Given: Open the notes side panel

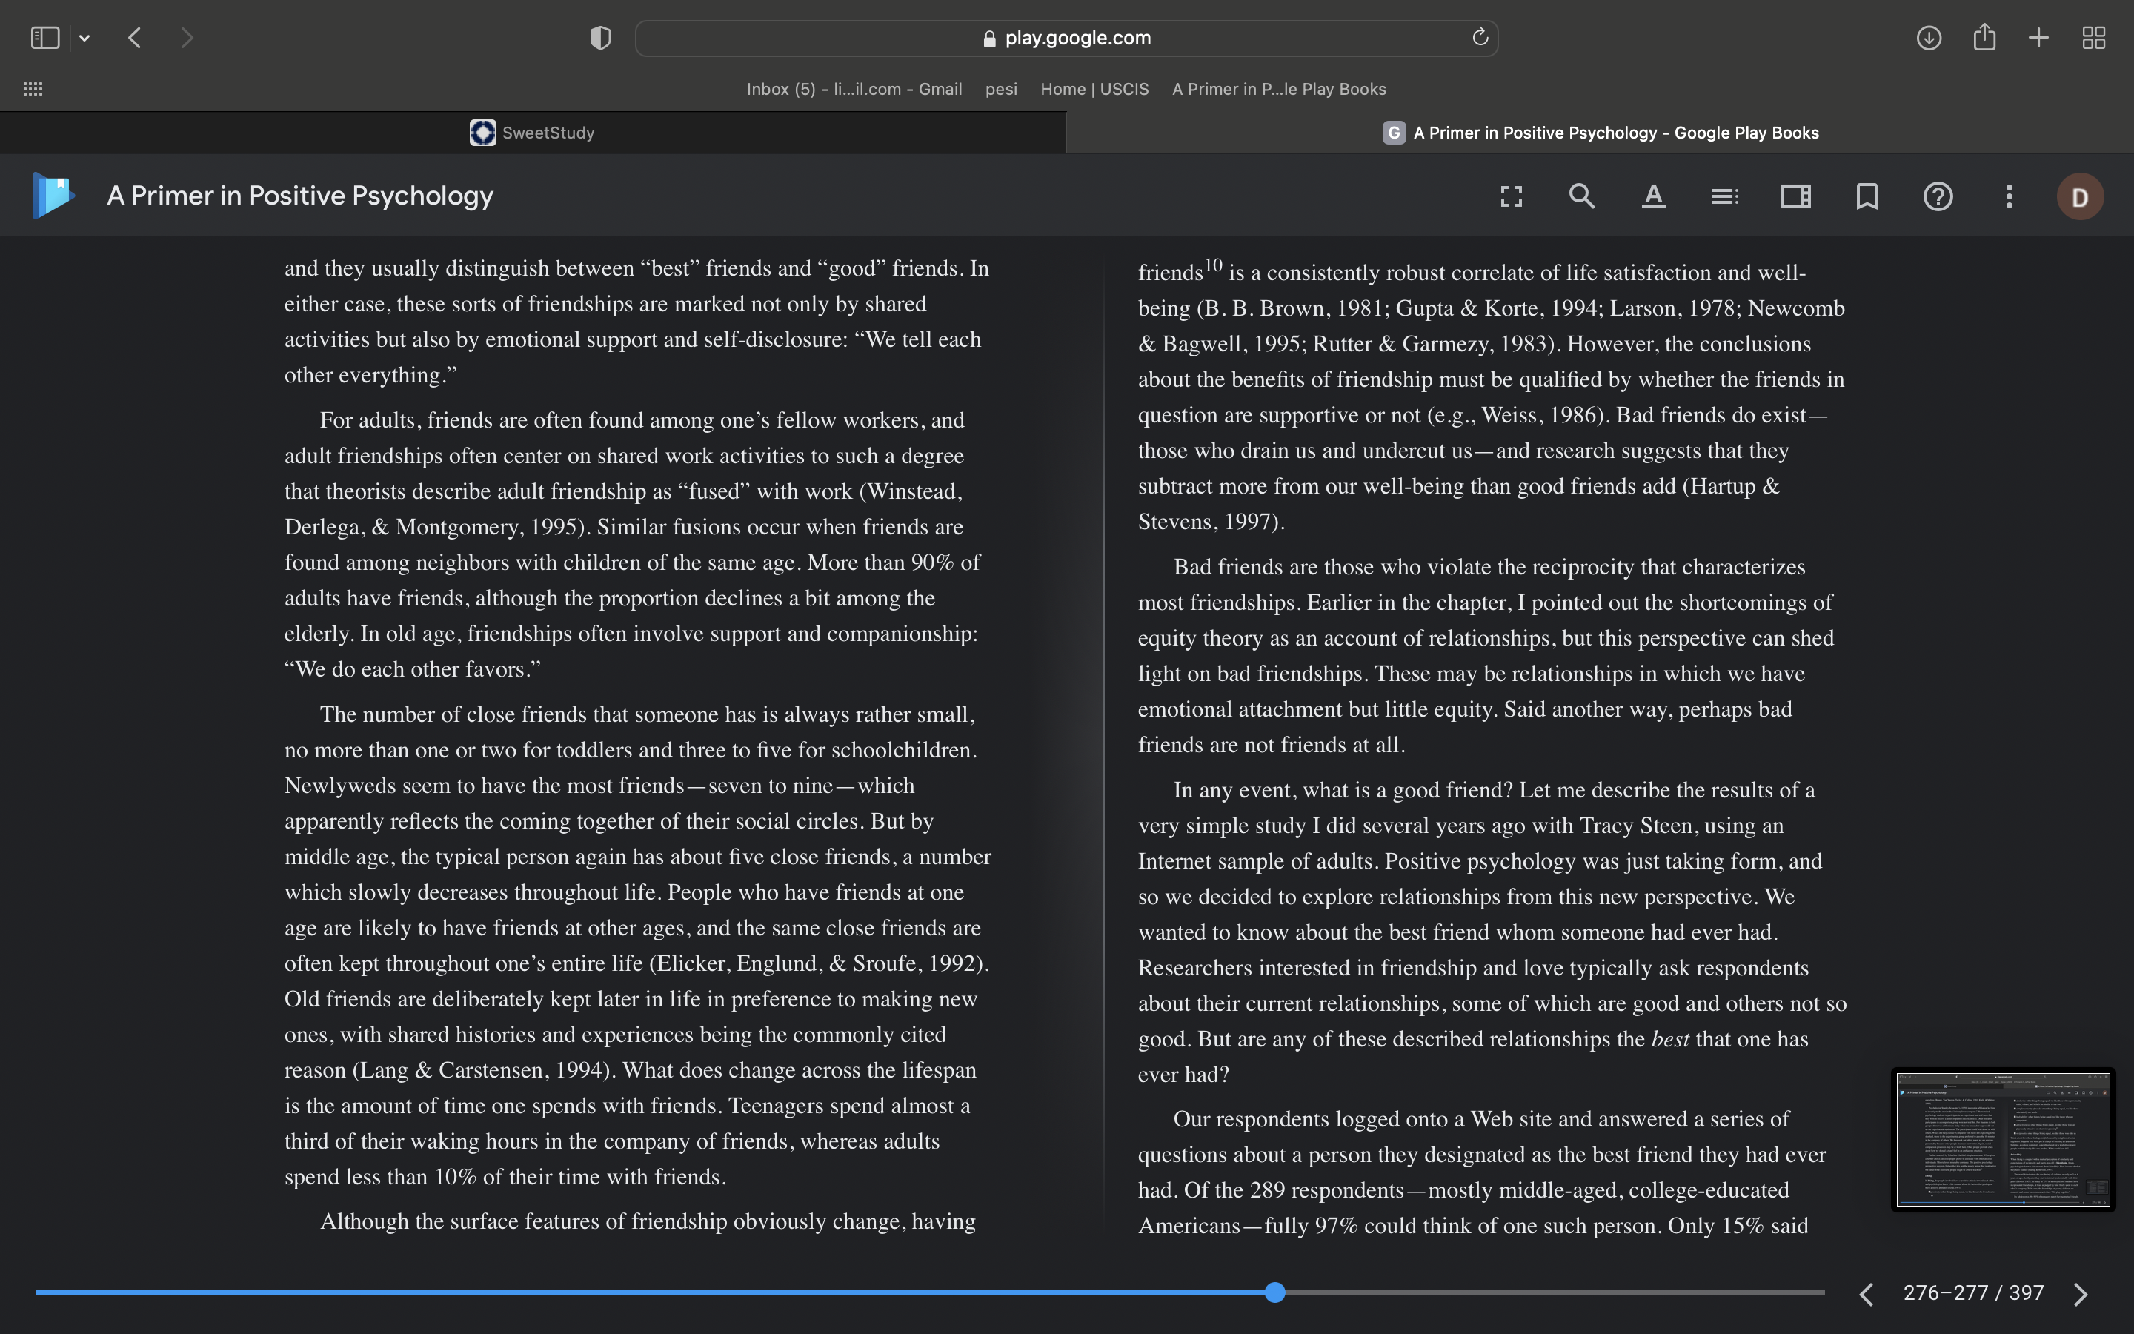Looking at the screenshot, I should [1795, 196].
